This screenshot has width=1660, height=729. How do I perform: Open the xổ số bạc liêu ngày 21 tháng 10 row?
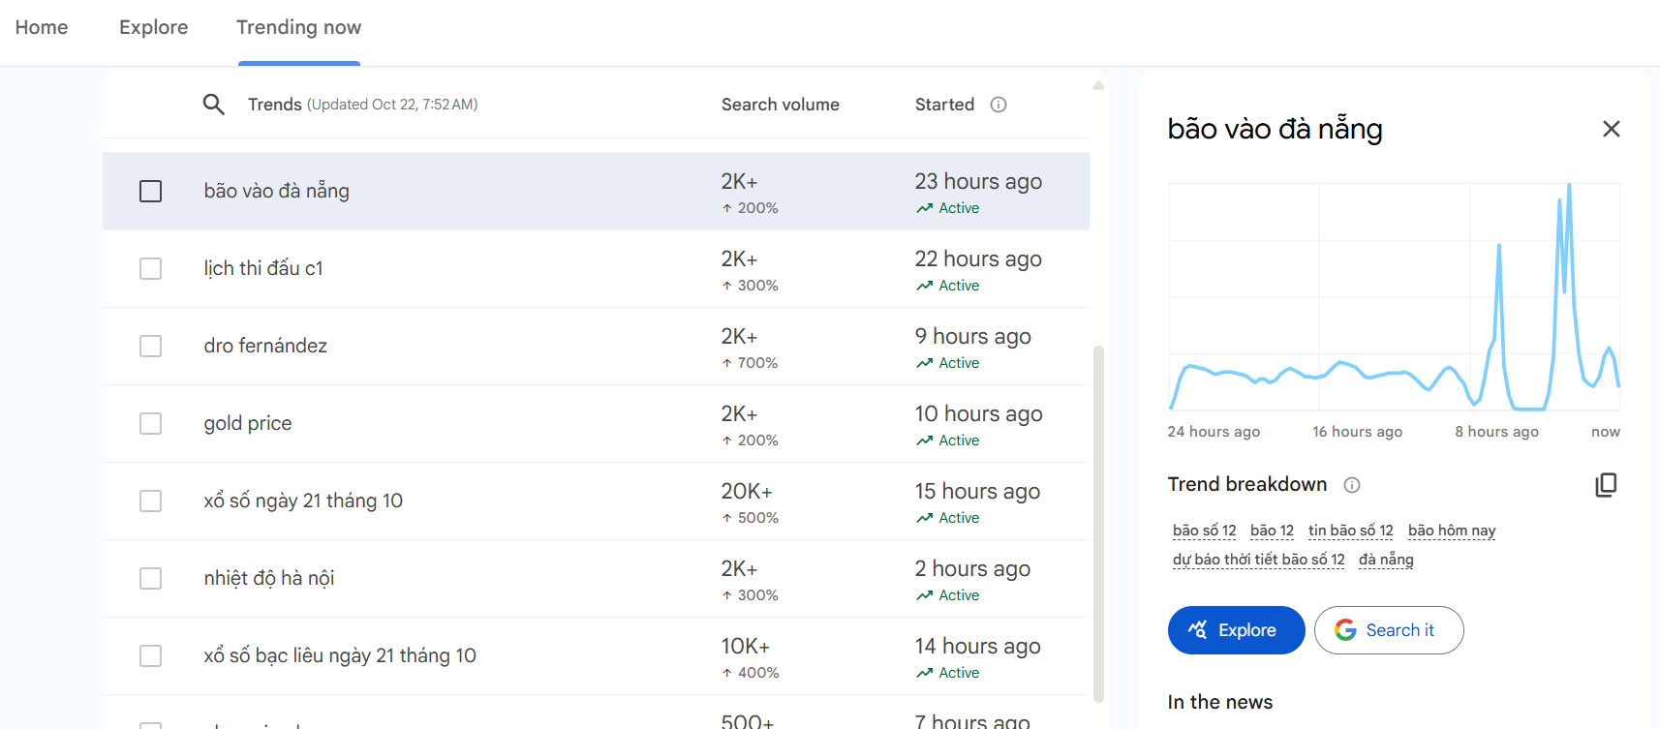340,655
